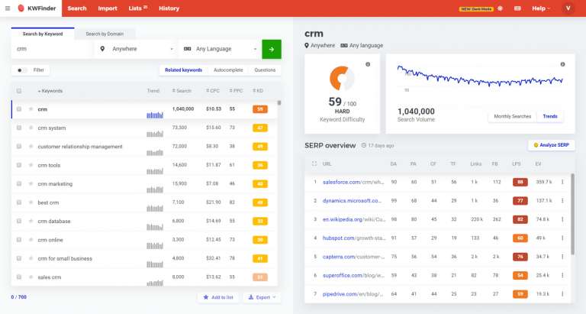This screenshot has width=586, height=314.
Task: Sort by CPC column
Action: [213, 91]
